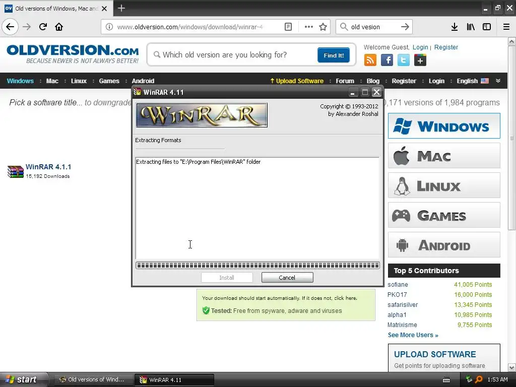Click Cancel in the WinRAR installer
516x387 pixels.
coord(287,278)
